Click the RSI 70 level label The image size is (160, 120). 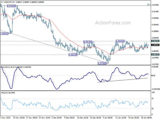click(153, 99)
